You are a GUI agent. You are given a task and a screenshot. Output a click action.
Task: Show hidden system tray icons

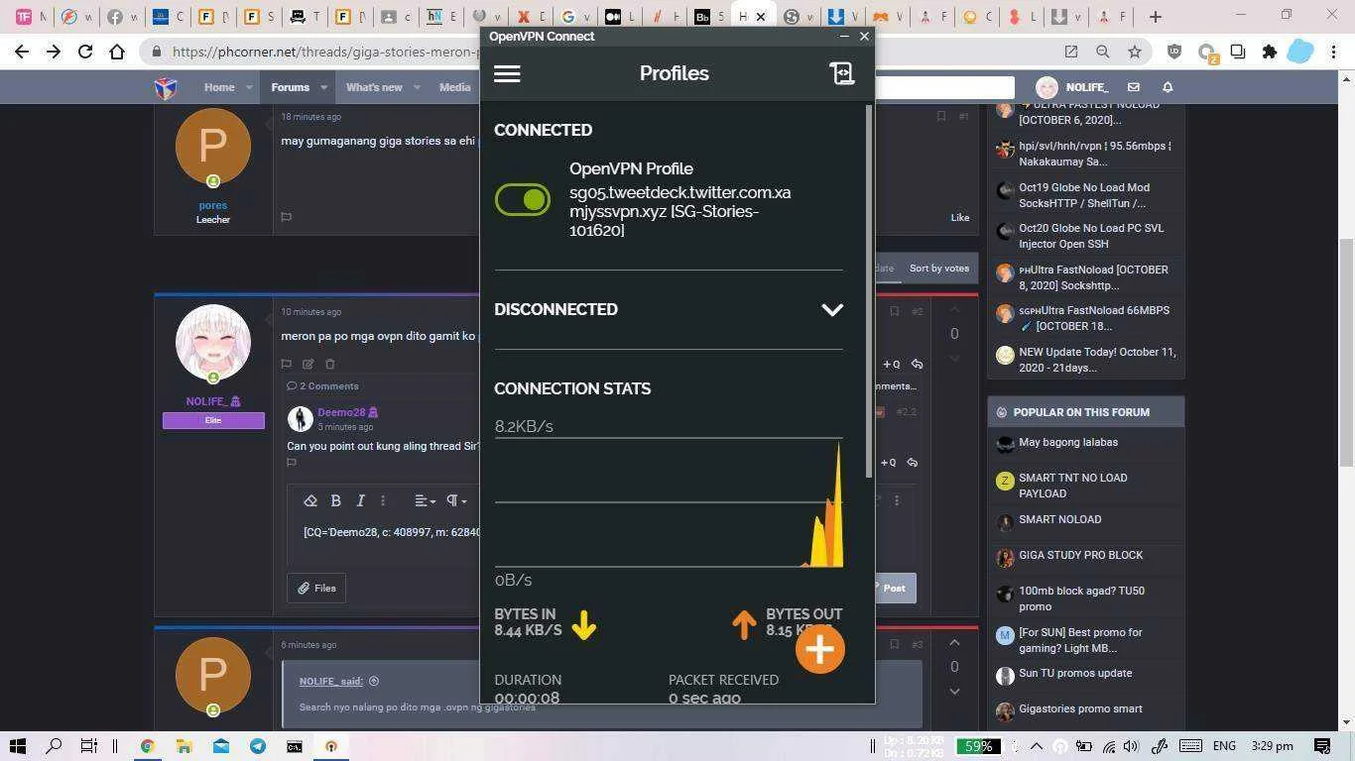1037,745
